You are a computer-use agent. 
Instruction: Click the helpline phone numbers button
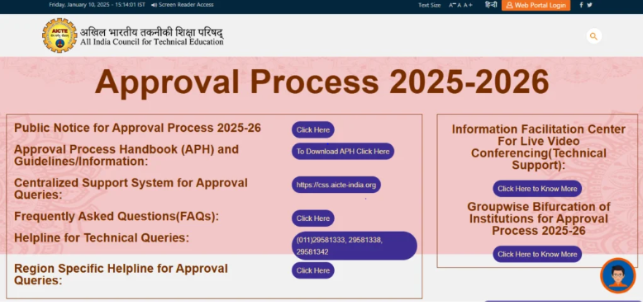(x=355, y=246)
